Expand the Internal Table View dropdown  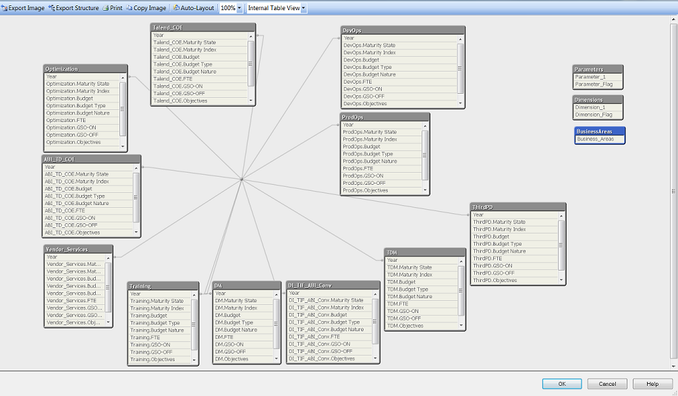[x=303, y=8]
